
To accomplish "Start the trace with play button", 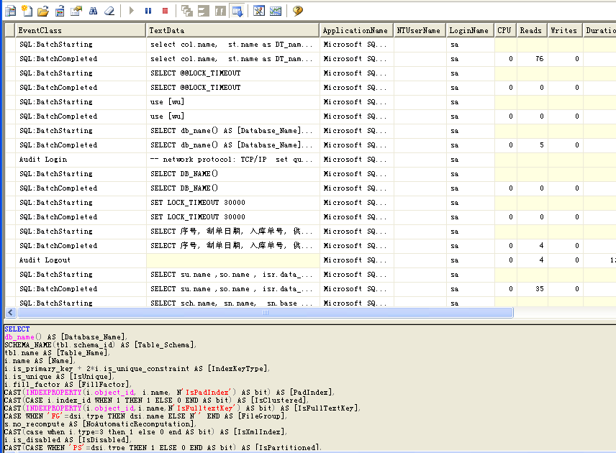I will click(132, 11).
